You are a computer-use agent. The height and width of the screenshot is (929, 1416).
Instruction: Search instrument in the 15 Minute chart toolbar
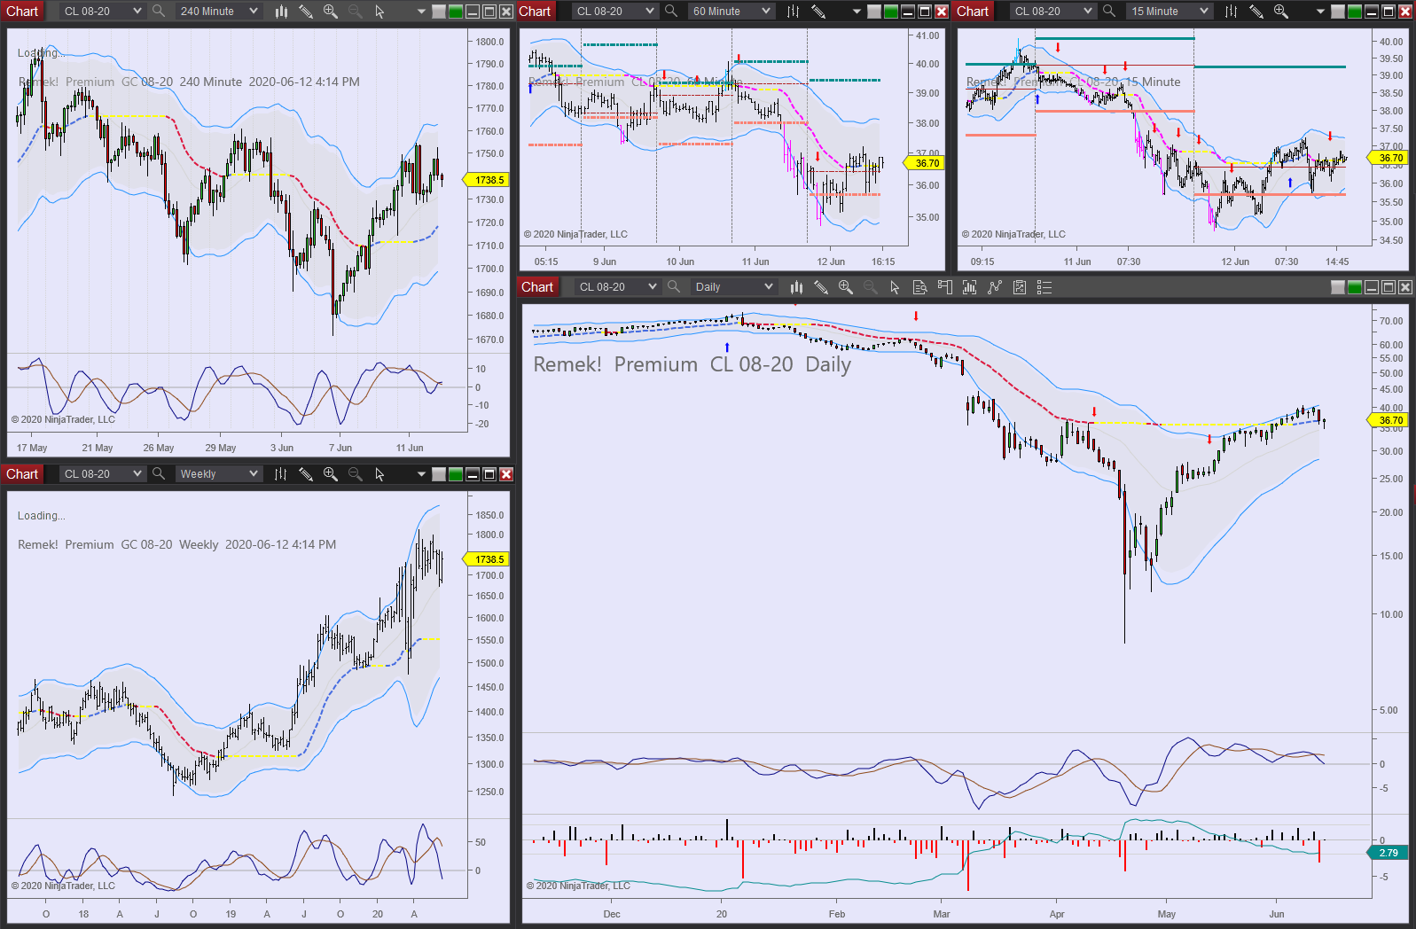[1109, 12]
